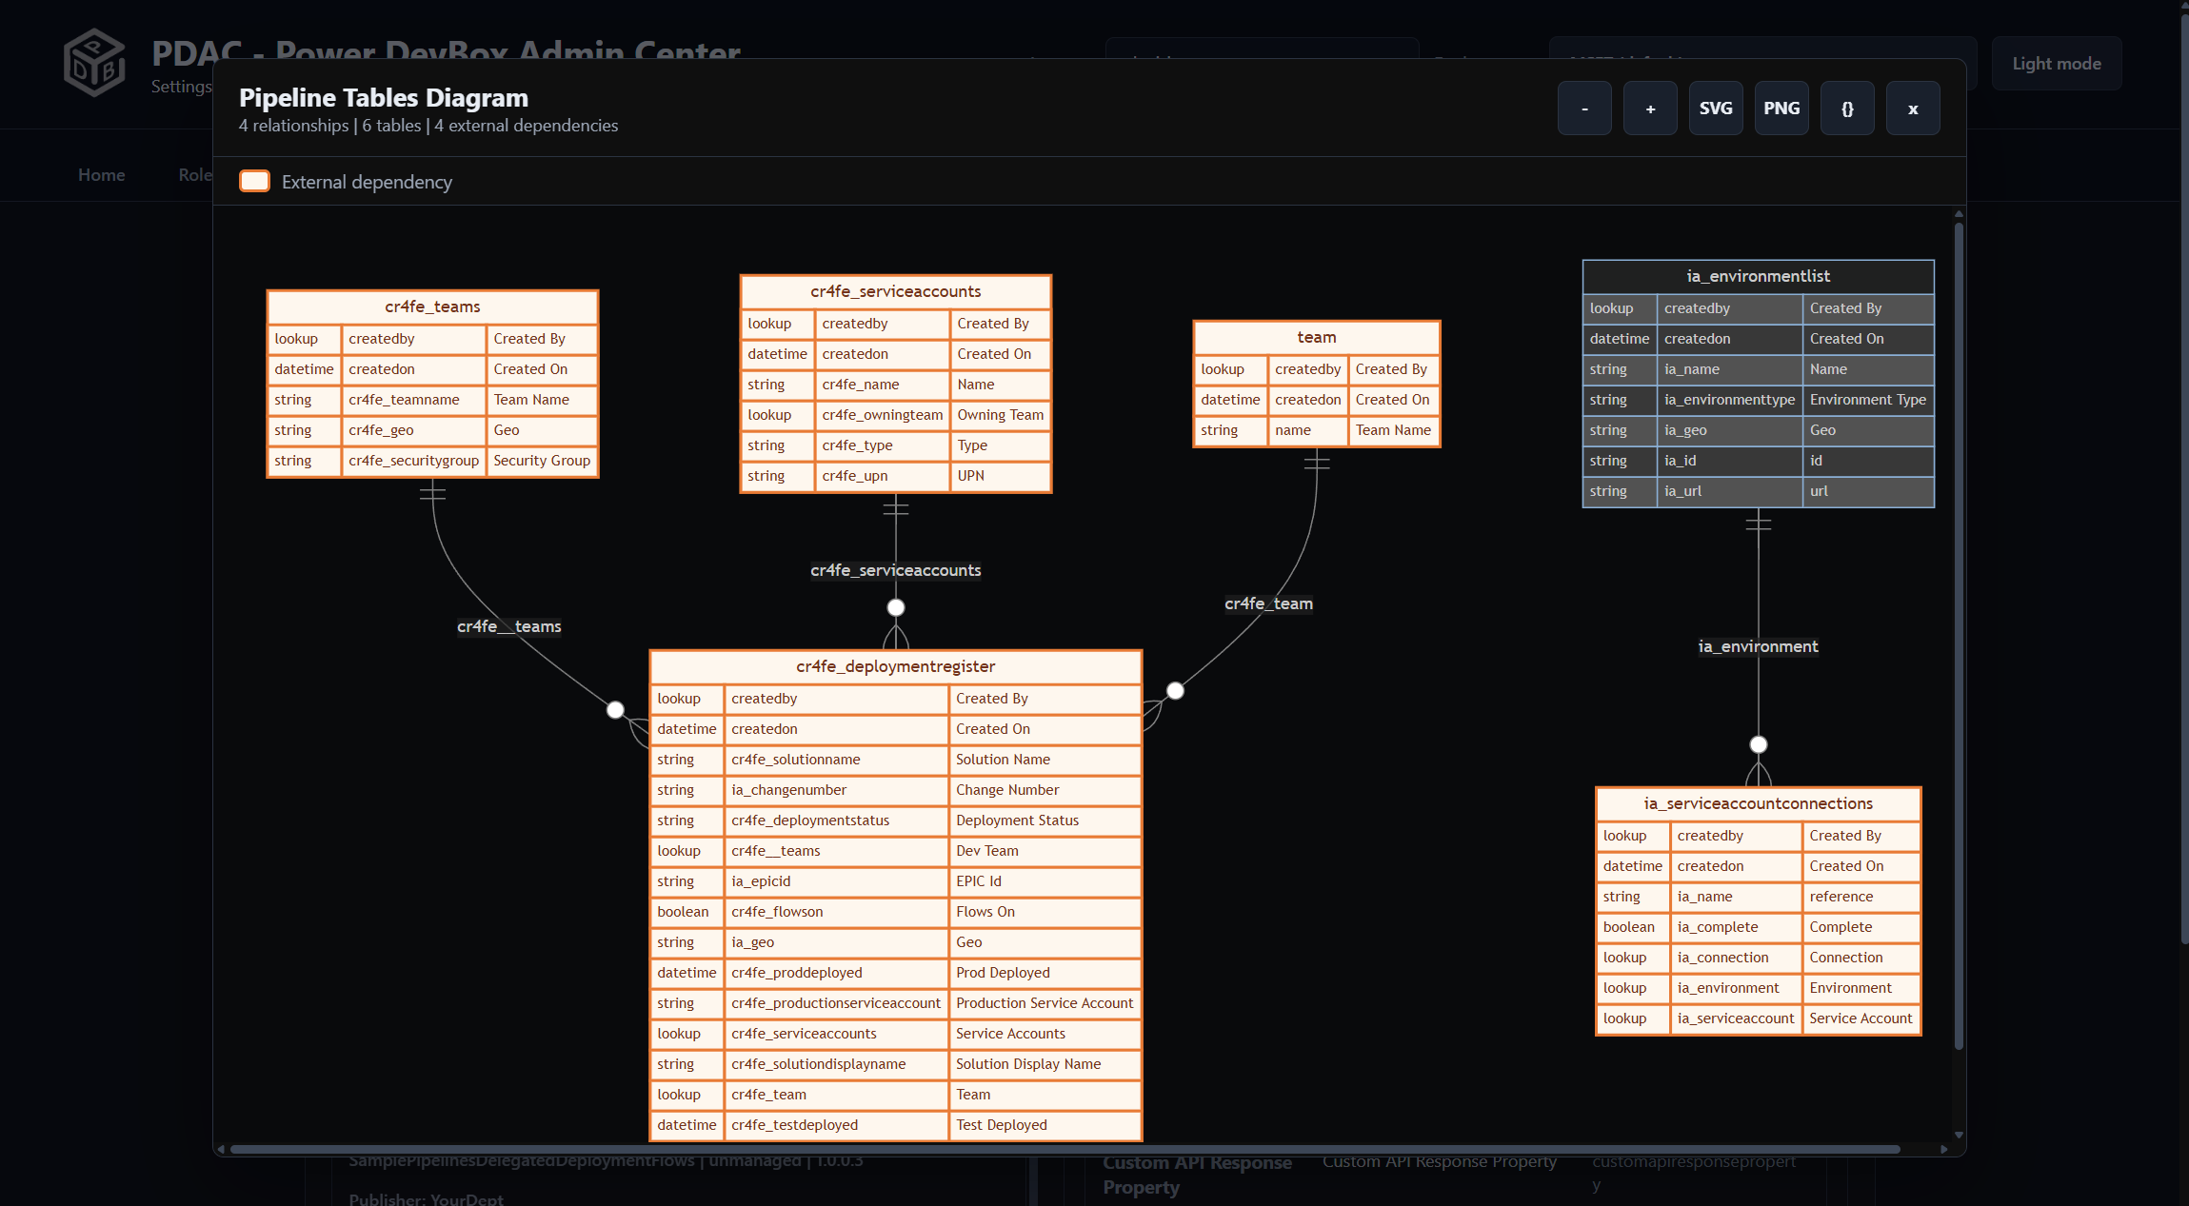Image resolution: width=2189 pixels, height=1206 pixels.
Task: Click the circle marker on the cr4fe__teams connector
Action: 616,710
